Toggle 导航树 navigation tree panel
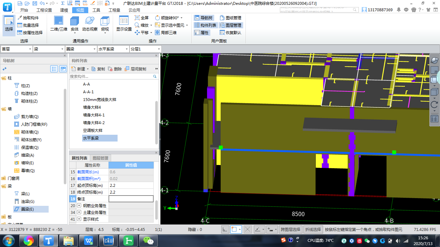Image resolution: width=440 pixels, height=247 pixels. point(204,18)
